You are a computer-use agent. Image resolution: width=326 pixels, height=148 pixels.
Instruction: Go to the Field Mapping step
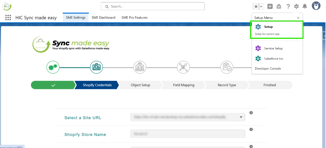[184, 85]
